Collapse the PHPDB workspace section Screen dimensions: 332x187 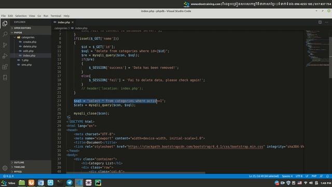click(x=31, y=33)
